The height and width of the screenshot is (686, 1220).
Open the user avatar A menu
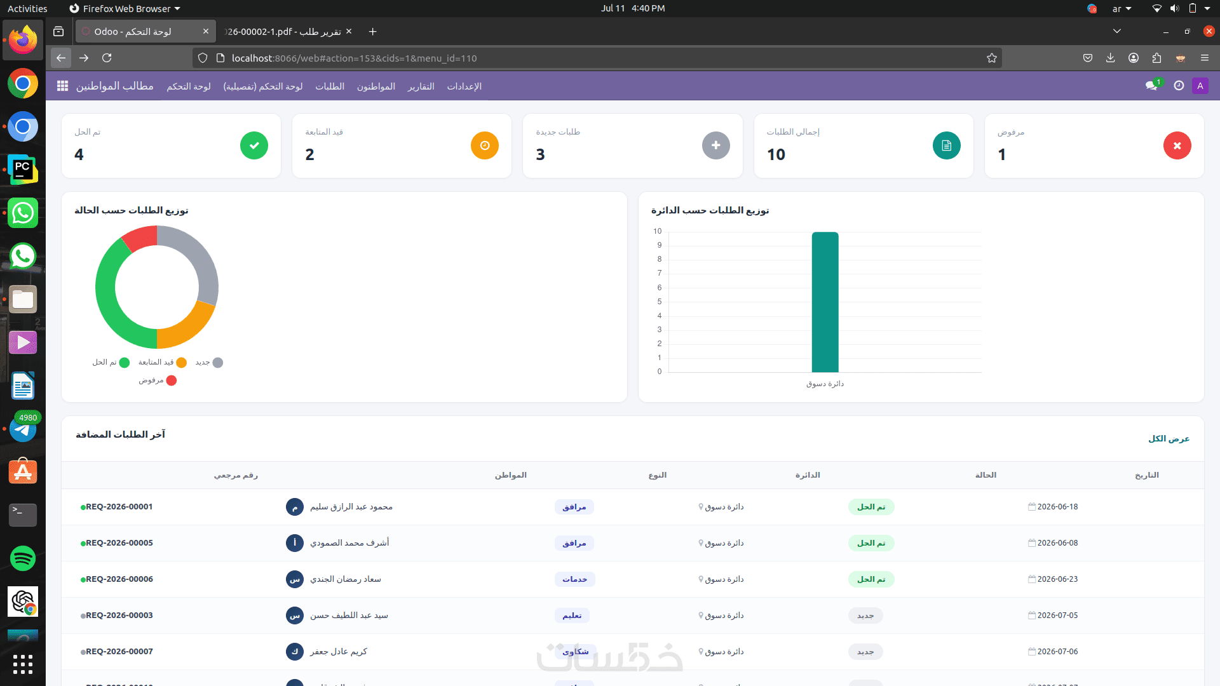1200,86
